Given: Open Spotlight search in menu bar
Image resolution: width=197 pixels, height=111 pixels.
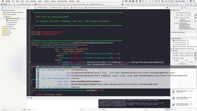Looking at the screenshot, I should tap(187, 1).
